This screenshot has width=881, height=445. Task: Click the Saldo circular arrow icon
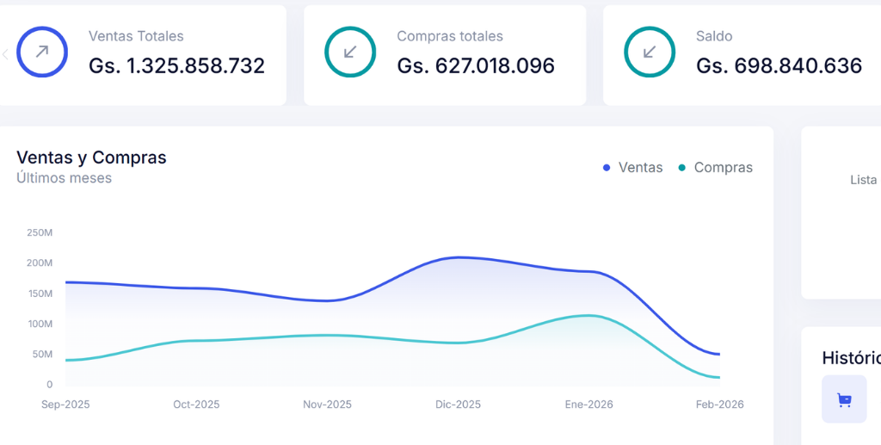(650, 52)
